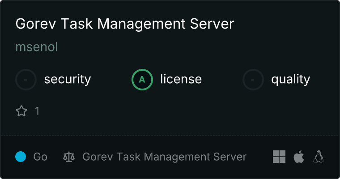Click the blank card area right of star count
Image resolution: width=340 pixels, height=179 pixels.
179,111
